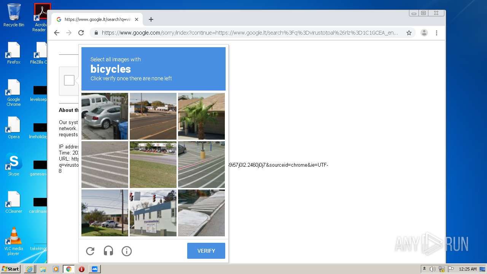The height and width of the screenshot is (274, 487).
Task: Get an audio challenge via headphones icon
Action: coord(108,251)
